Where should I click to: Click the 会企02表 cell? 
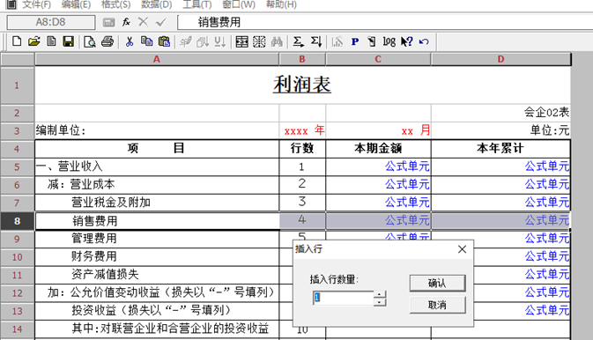click(501, 113)
